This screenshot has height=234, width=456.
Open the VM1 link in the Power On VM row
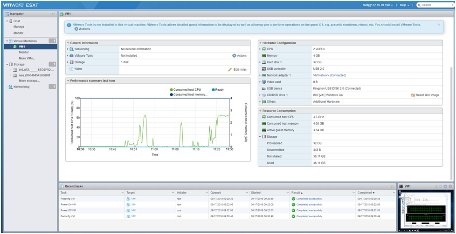tap(133, 205)
